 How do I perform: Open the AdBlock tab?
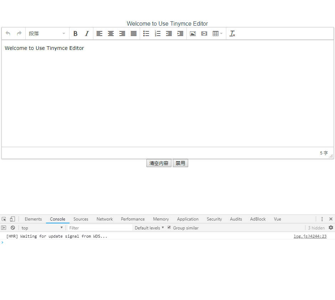tap(258, 219)
